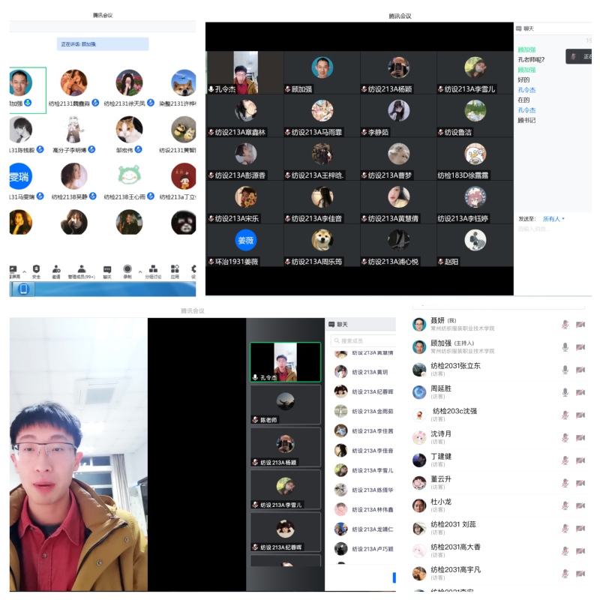Open the 应用 apps icon
Screen dimensions: 600x600
[175, 270]
